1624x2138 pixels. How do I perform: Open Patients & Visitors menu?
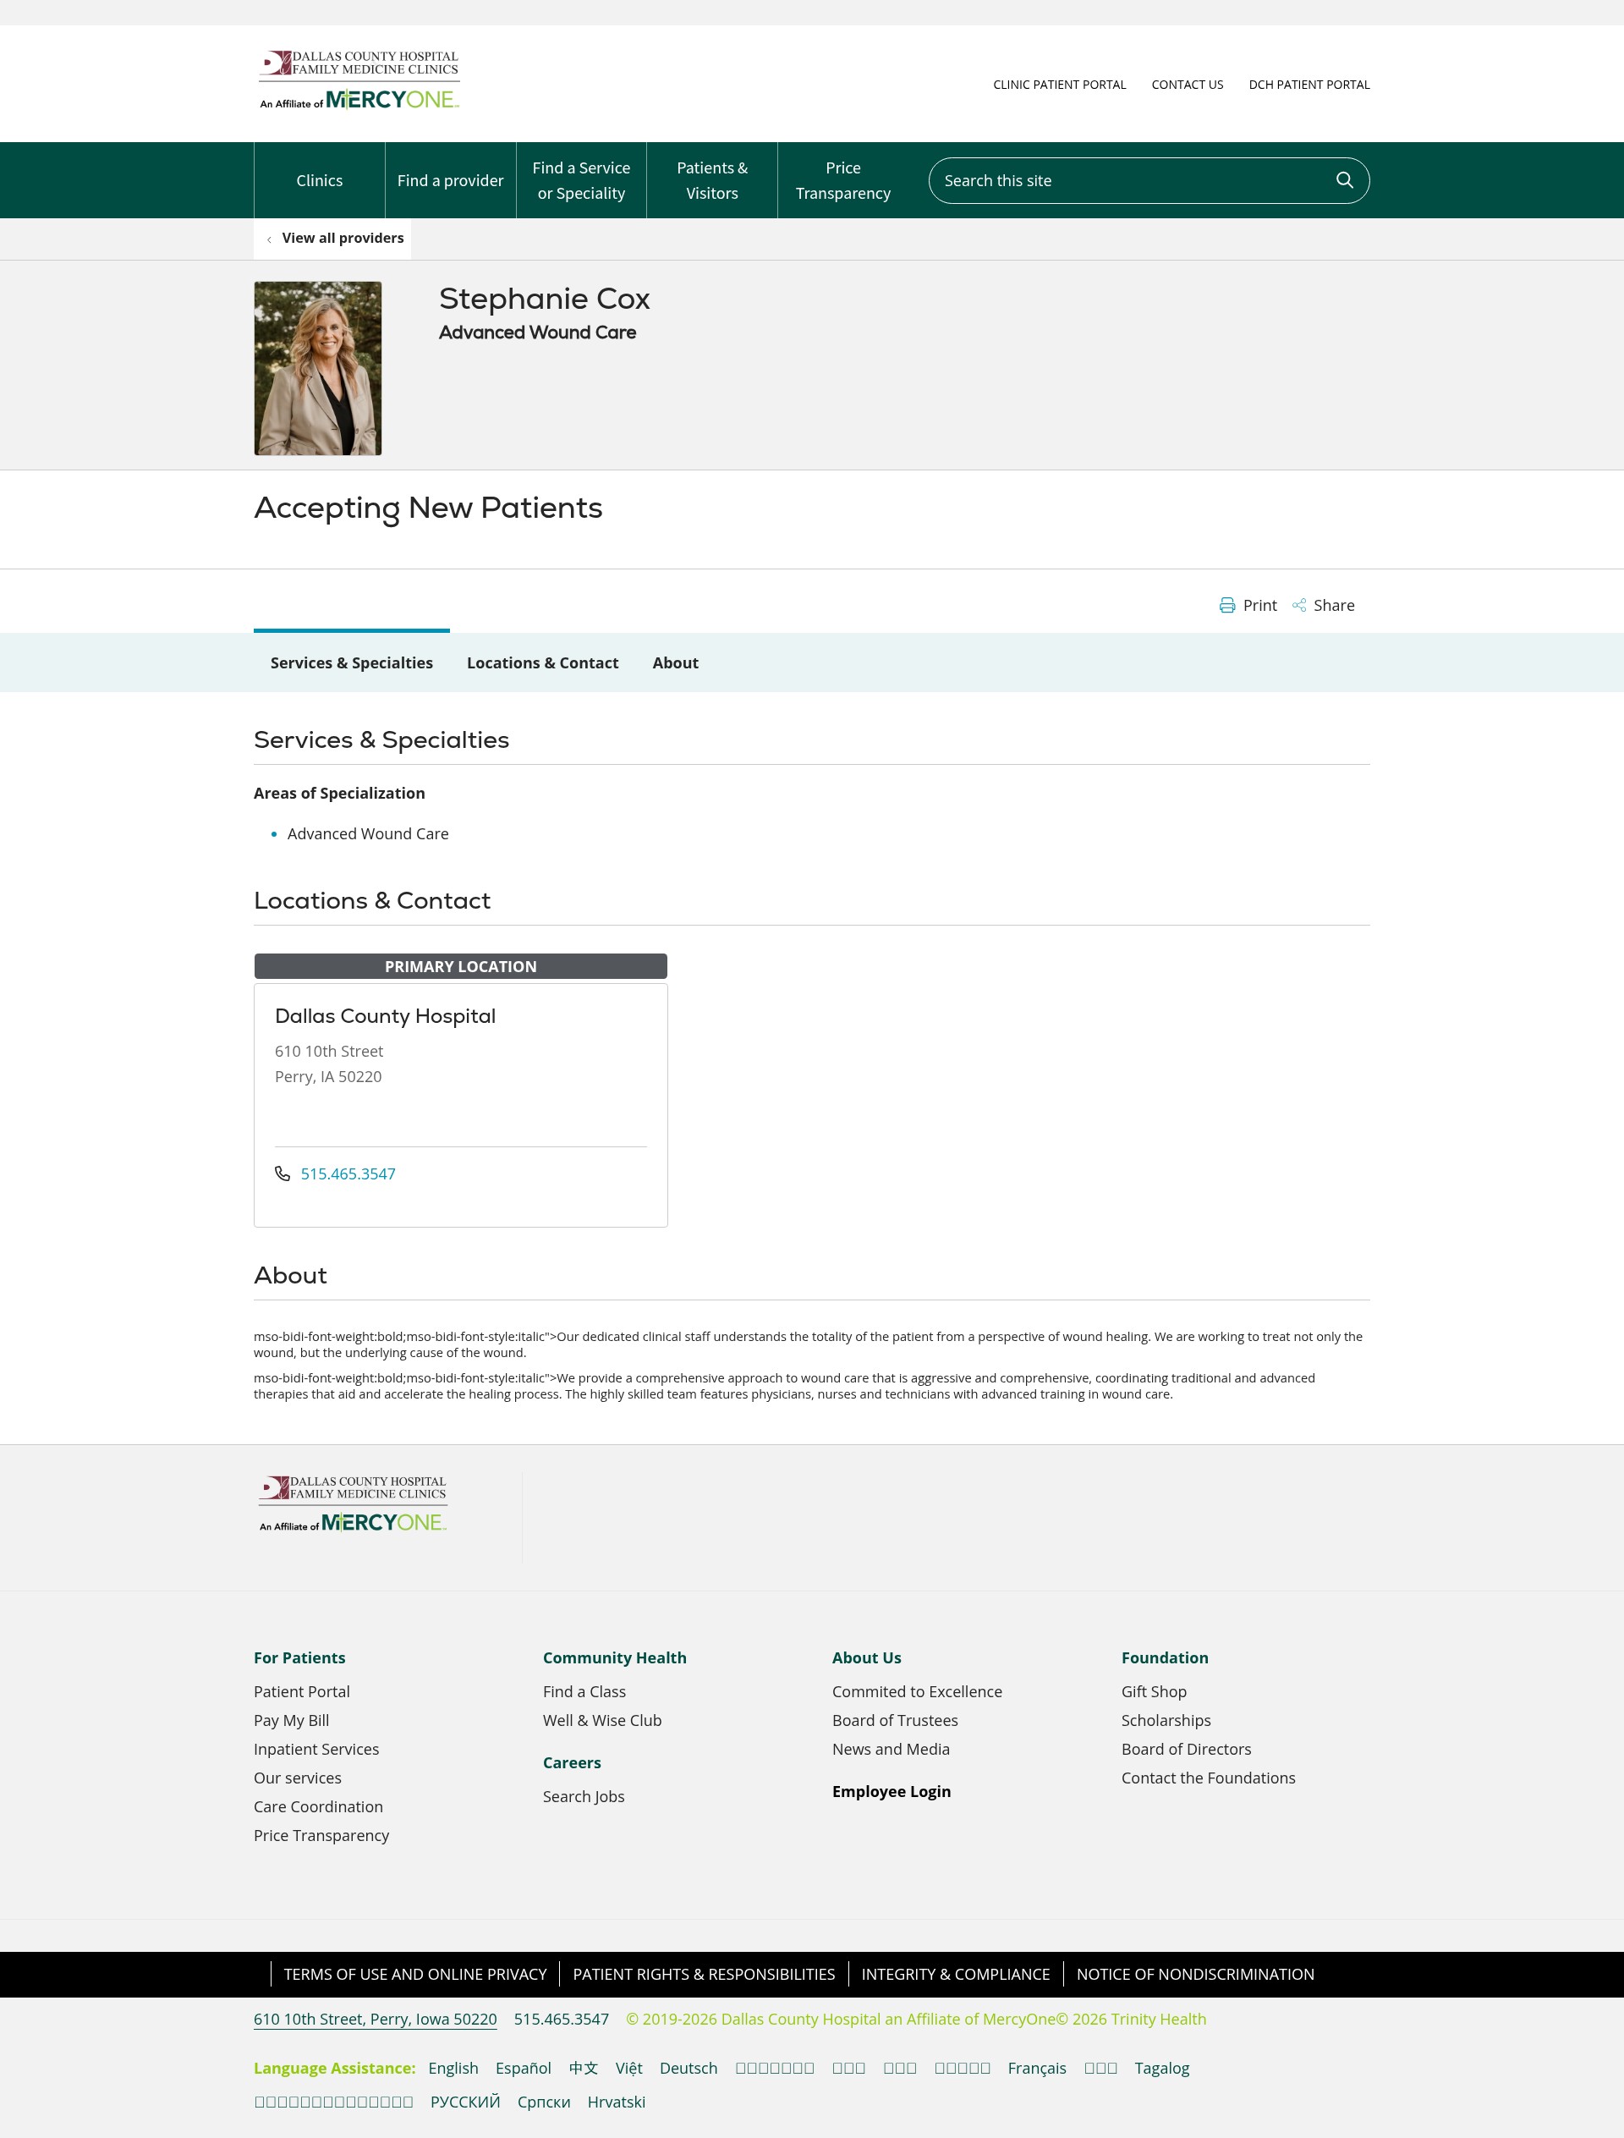(x=712, y=181)
